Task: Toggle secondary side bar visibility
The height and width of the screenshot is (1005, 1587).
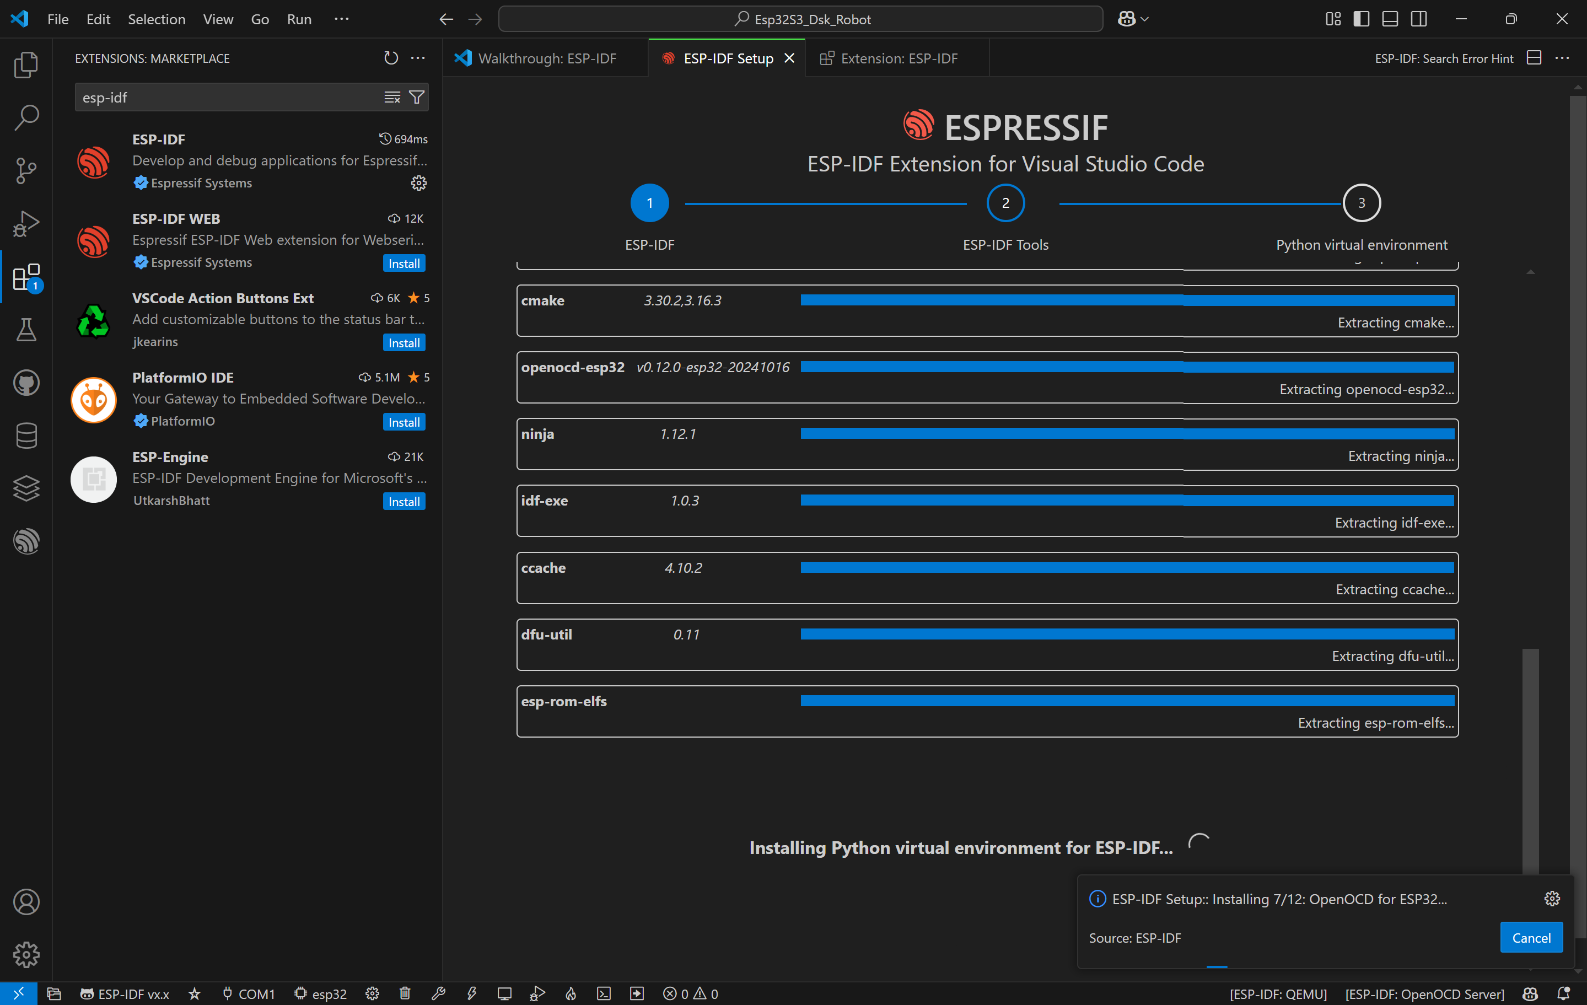Action: 1419,19
